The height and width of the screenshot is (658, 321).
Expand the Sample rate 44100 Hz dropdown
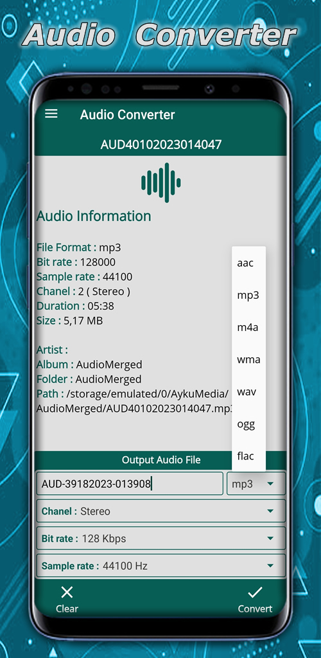click(161, 565)
